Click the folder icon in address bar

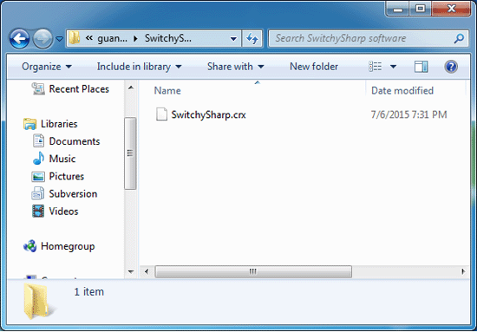(x=74, y=38)
